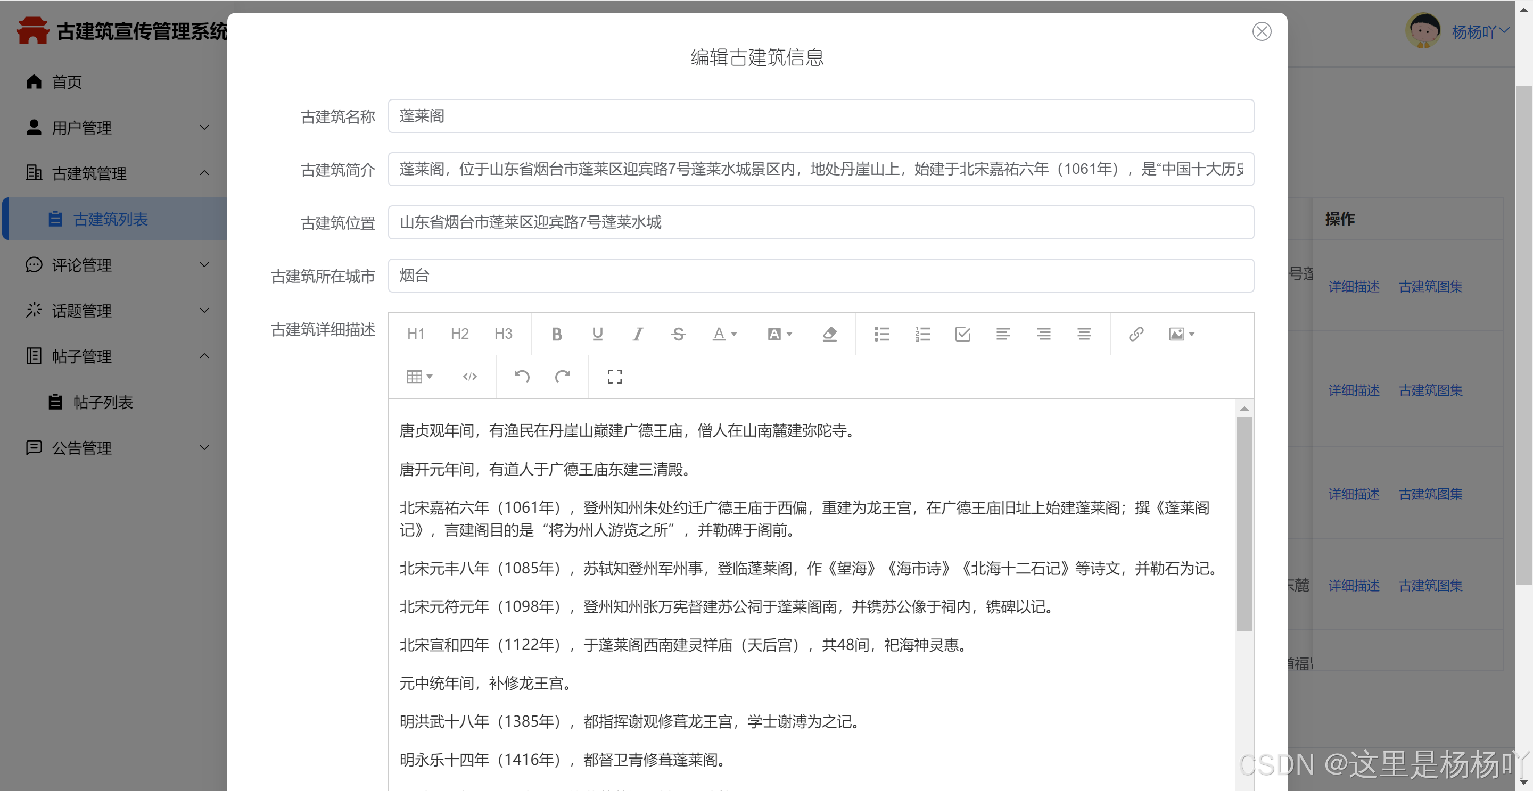1533x791 pixels.
Task: Click the italic formatting icon
Action: [637, 334]
